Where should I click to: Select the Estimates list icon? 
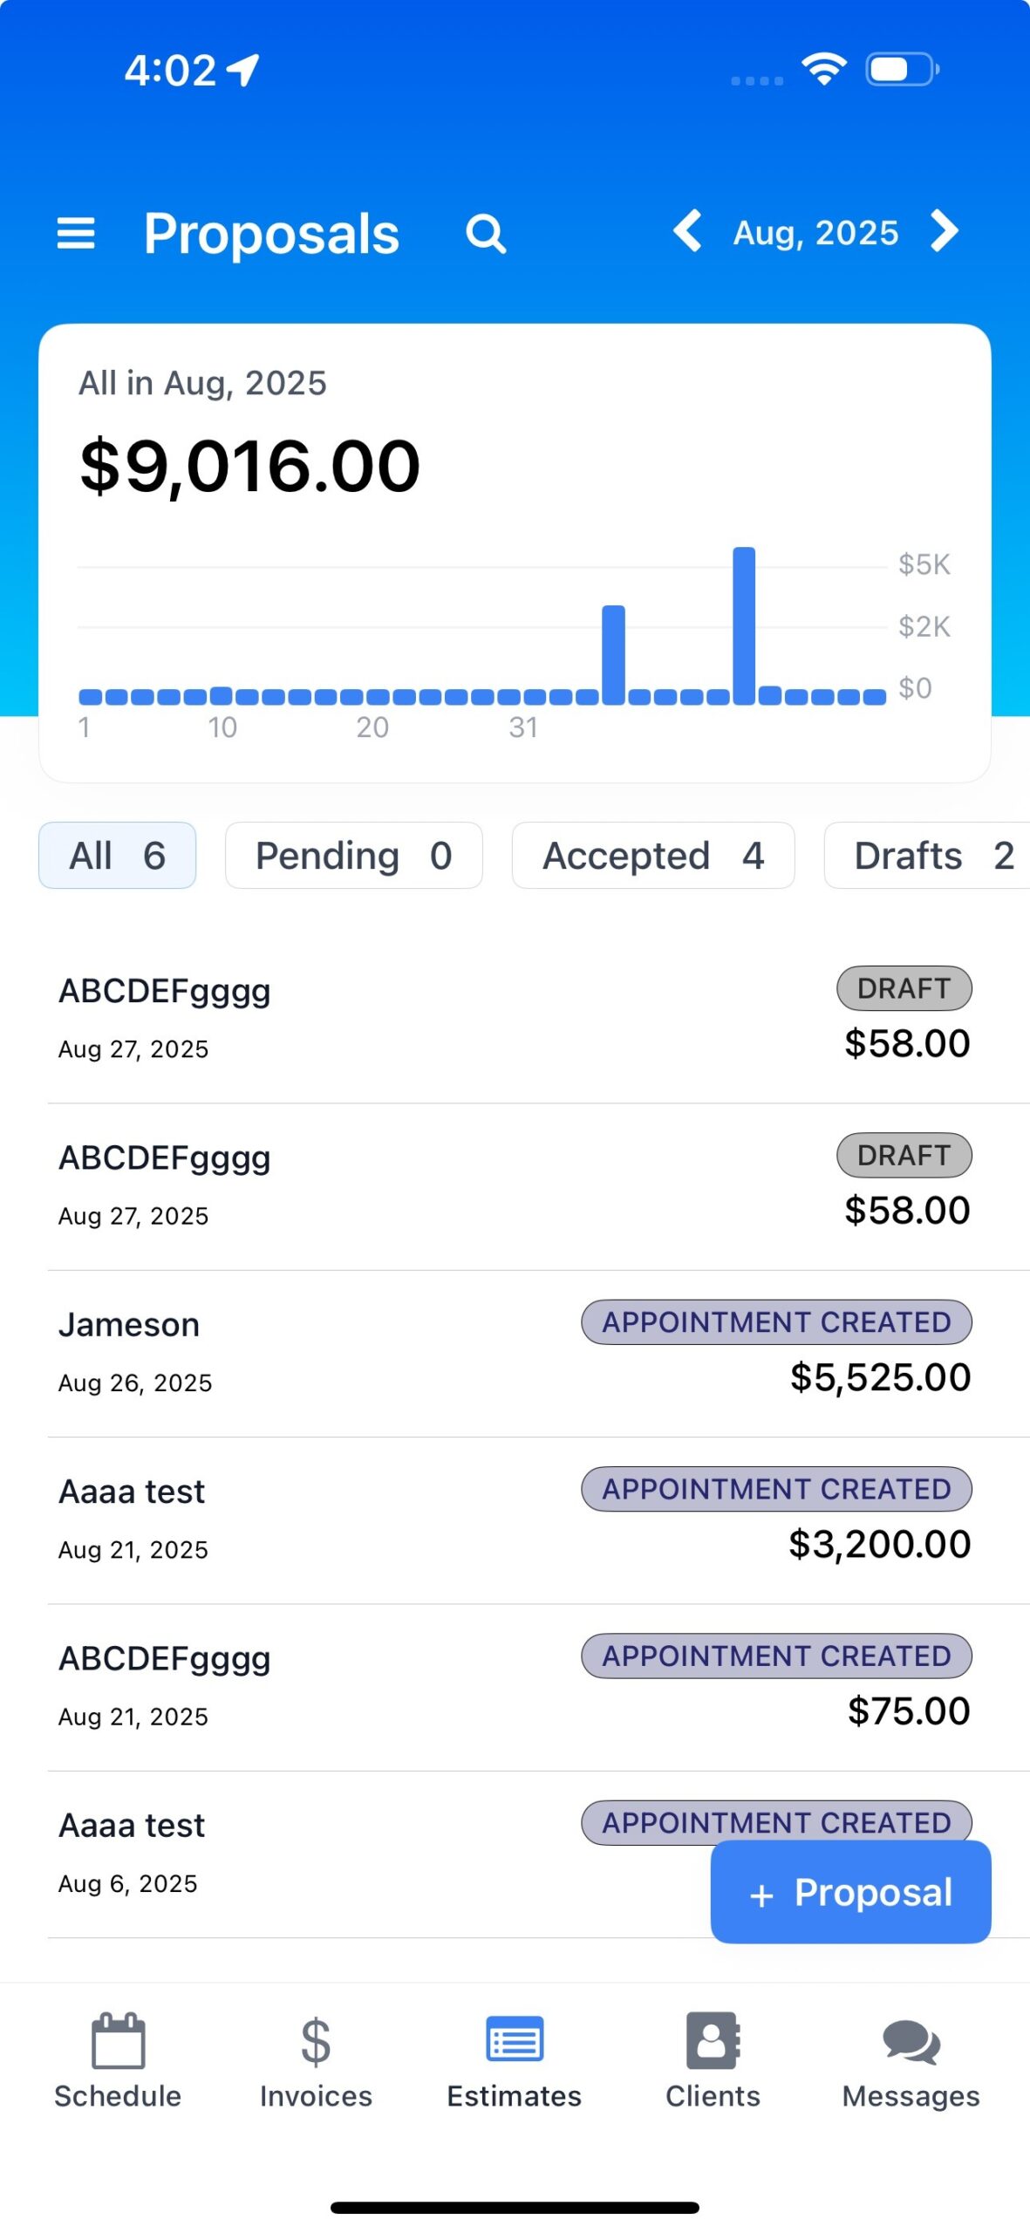click(x=515, y=2039)
